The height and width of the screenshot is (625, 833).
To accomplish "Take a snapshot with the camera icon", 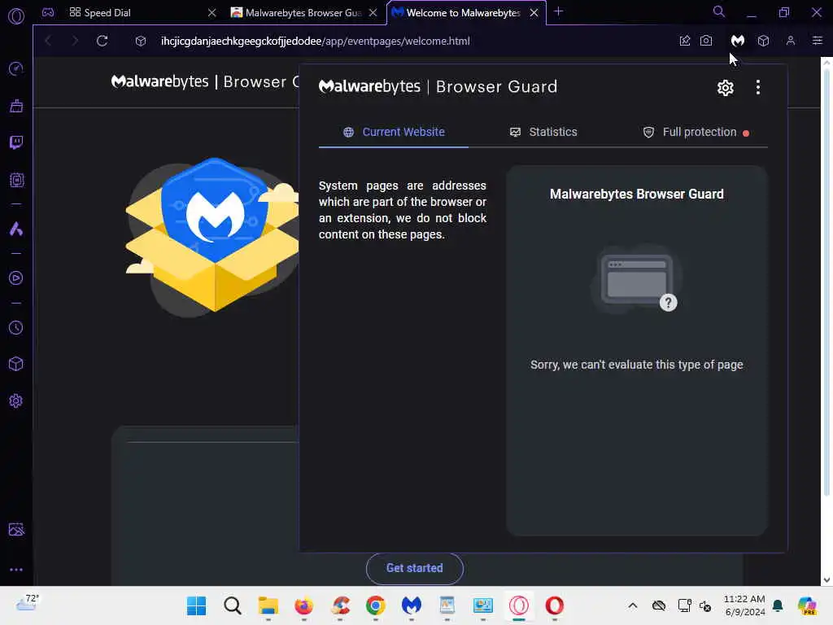I will [706, 41].
